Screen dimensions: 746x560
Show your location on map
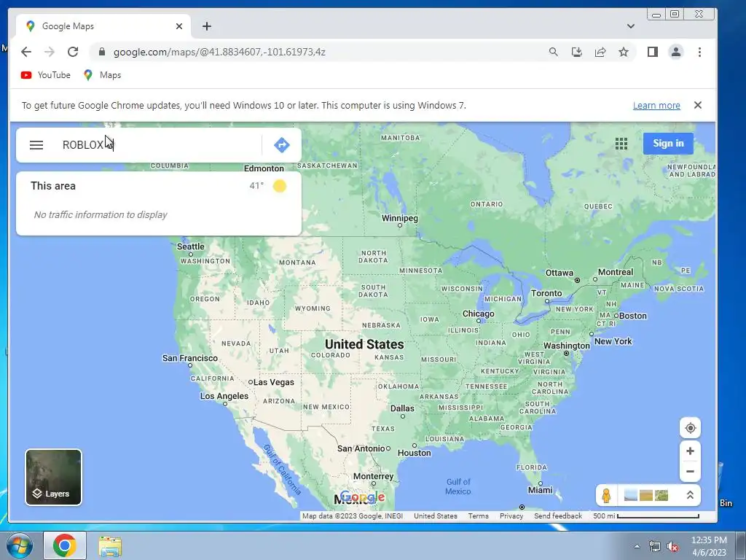[690, 428]
